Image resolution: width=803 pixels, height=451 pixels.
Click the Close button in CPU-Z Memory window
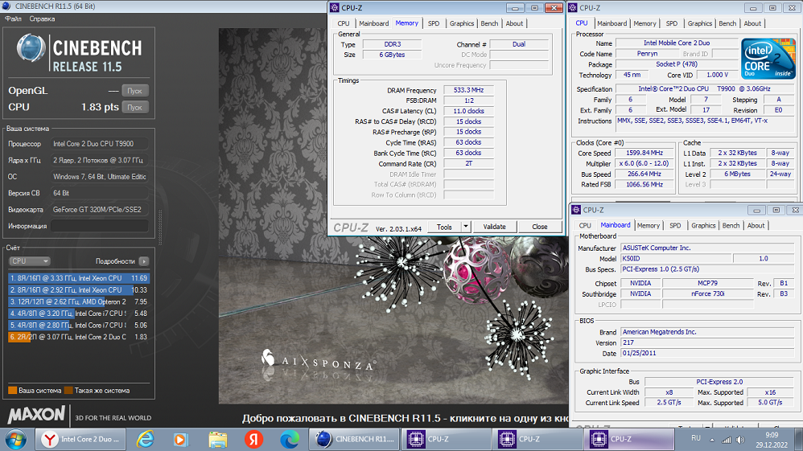coord(539,227)
